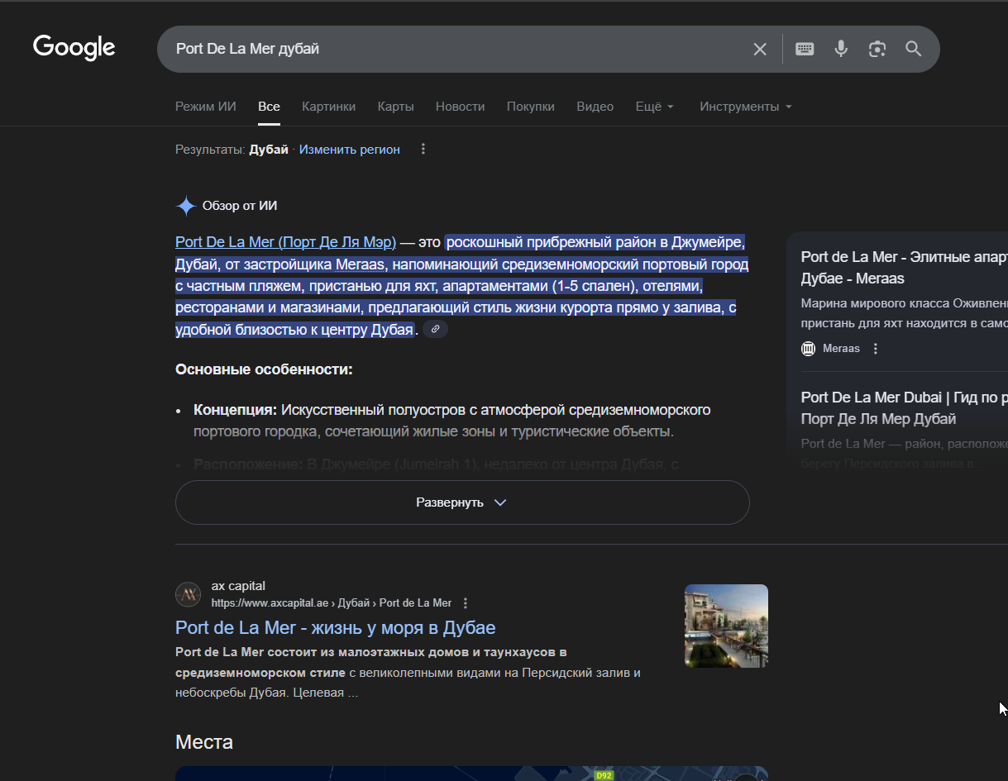Click the magnifier search button
The width and height of the screenshot is (1008, 781).
coord(913,49)
